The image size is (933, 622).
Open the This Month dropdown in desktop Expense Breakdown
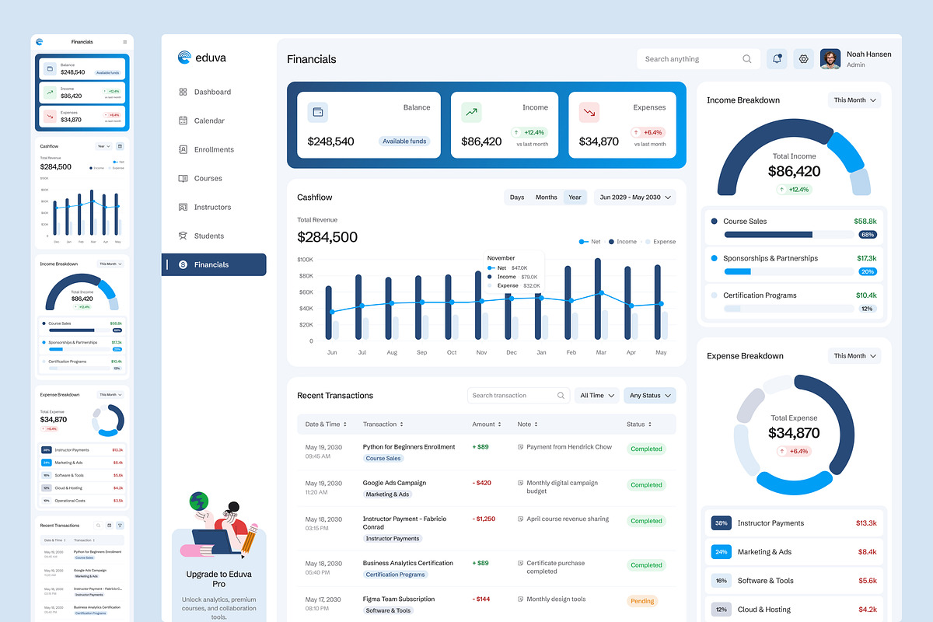tap(854, 356)
